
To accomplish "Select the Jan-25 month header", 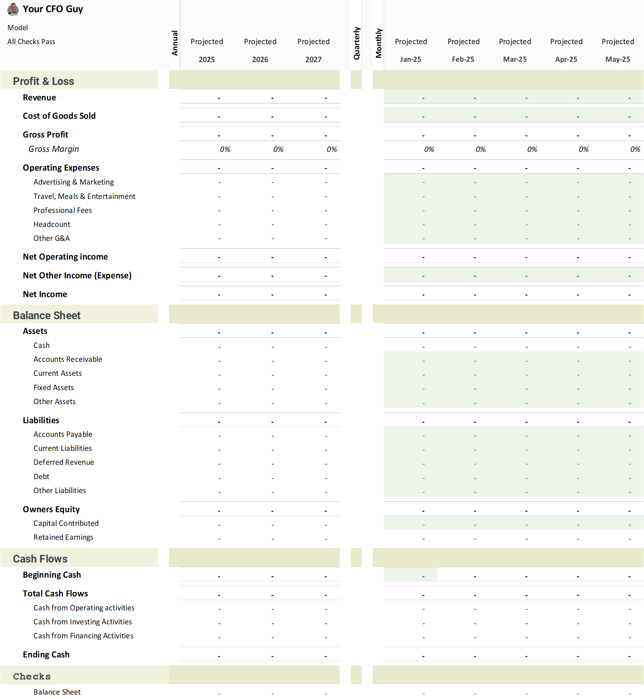I will coord(411,59).
